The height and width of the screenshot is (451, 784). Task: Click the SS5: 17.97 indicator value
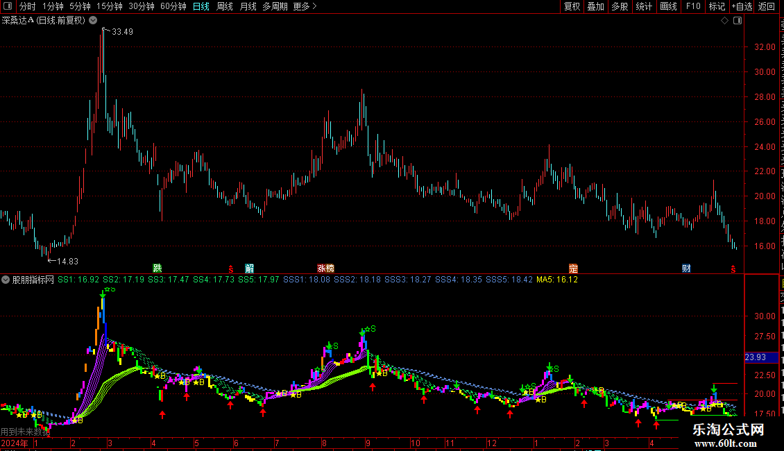point(259,280)
